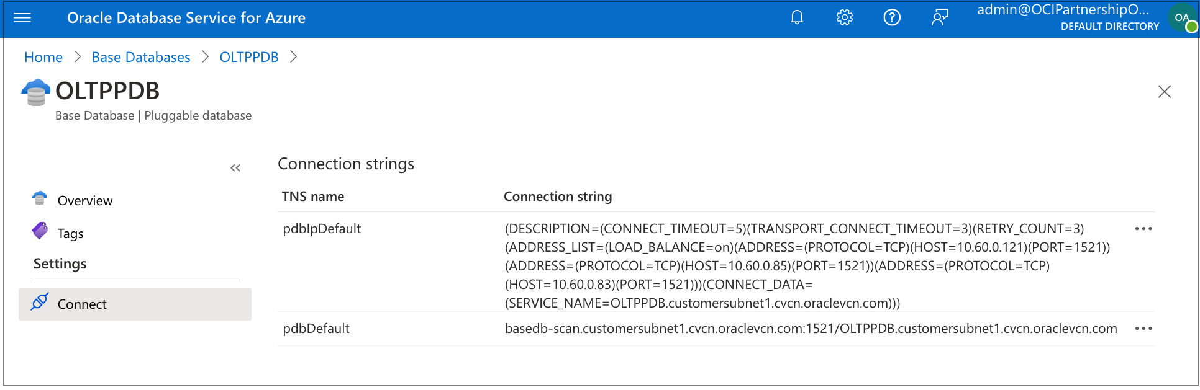Open more options for pdbIpDefault row
The height and width of the screenshot is (390, 1200).
pos(1143,229)
